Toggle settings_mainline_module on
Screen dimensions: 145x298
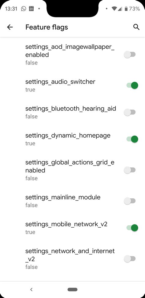pos(130,201)
